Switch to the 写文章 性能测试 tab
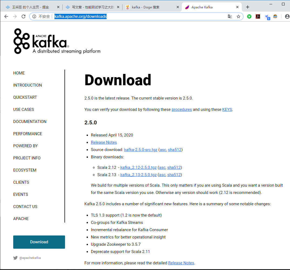290x270 pixels. 93,7
